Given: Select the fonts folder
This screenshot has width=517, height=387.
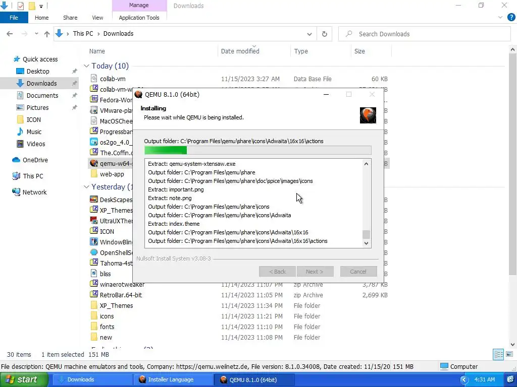Looking at the screenshot, I should [107, 327].
